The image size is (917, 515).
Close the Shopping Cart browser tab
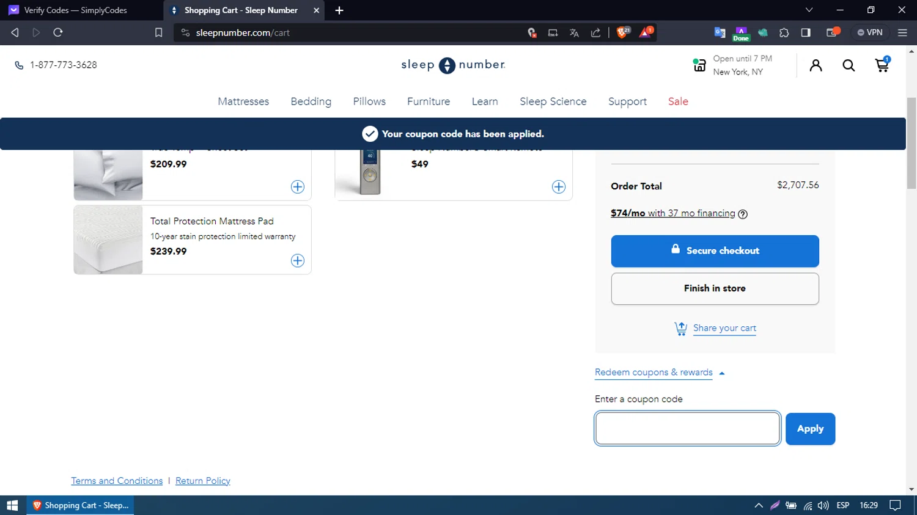pyautogui.click(x=316, y=10)
